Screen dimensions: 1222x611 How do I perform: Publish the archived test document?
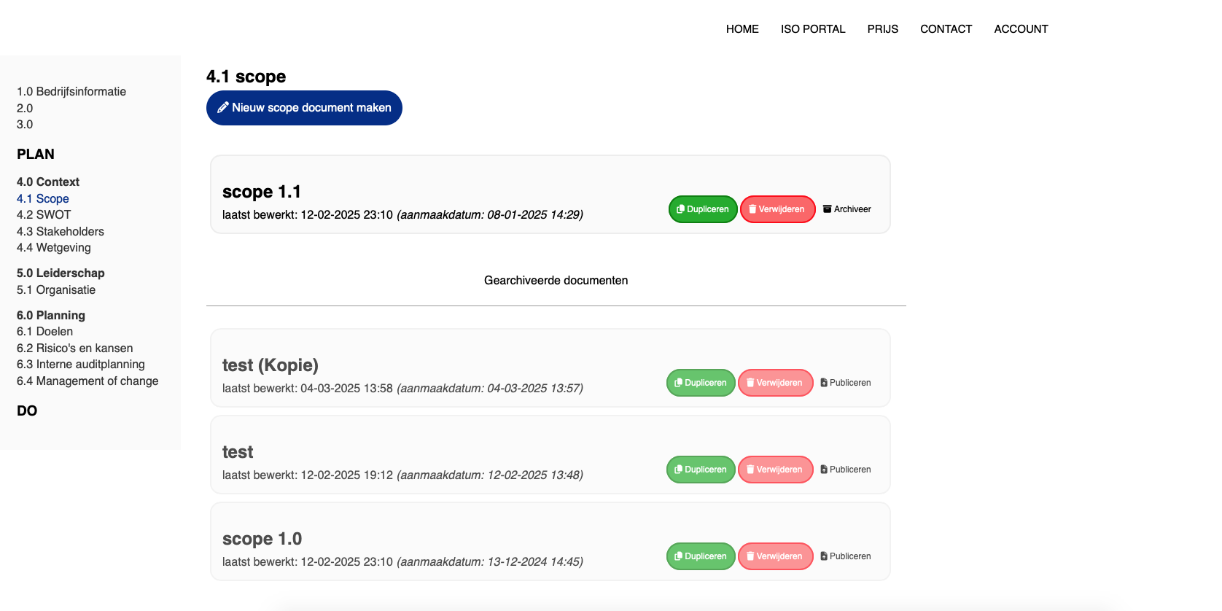(845, 470)
